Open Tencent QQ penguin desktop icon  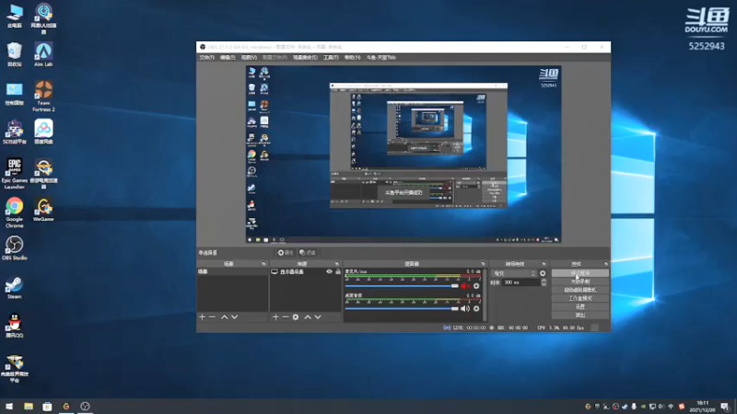pyautogui.click(x=15, y=326)
